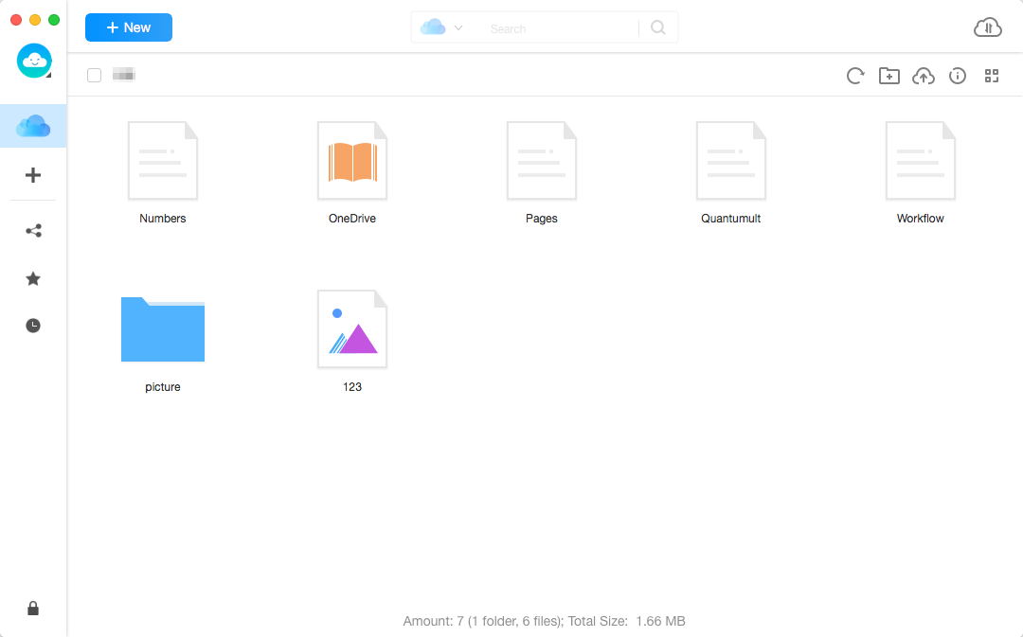The height and width of the screenshot is (637, 1023).
Task: Select the Workflow file icon
Action: [921, 160]
